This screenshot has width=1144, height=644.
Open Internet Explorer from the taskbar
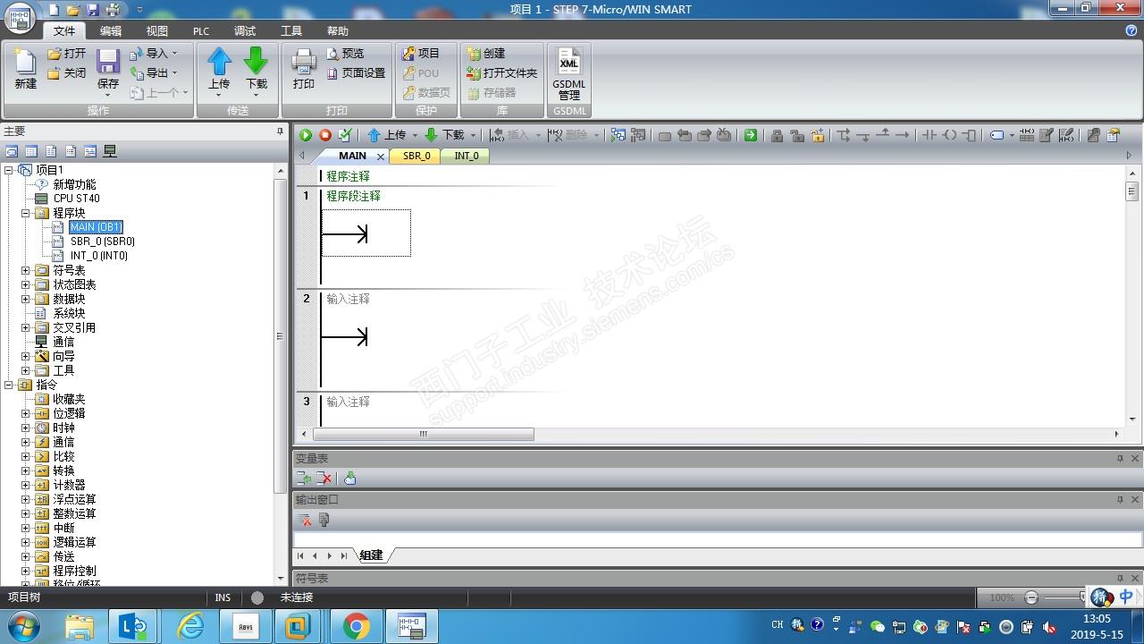(190, 627)
